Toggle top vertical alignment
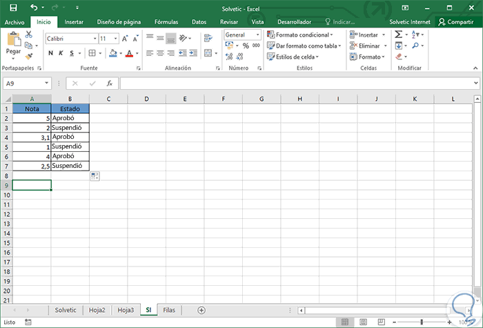This screenshot has height=328, width=483. point(150,38)
